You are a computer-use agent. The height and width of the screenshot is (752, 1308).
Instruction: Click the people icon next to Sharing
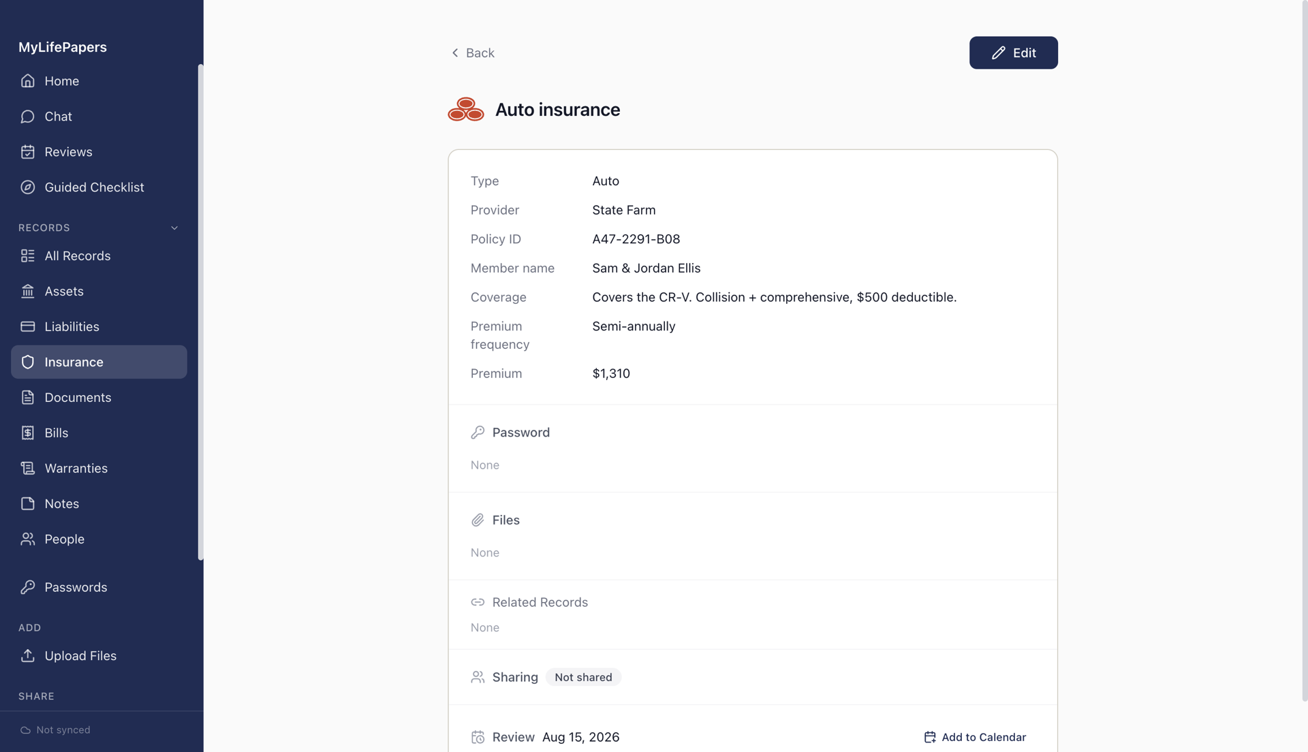(478, 677)
